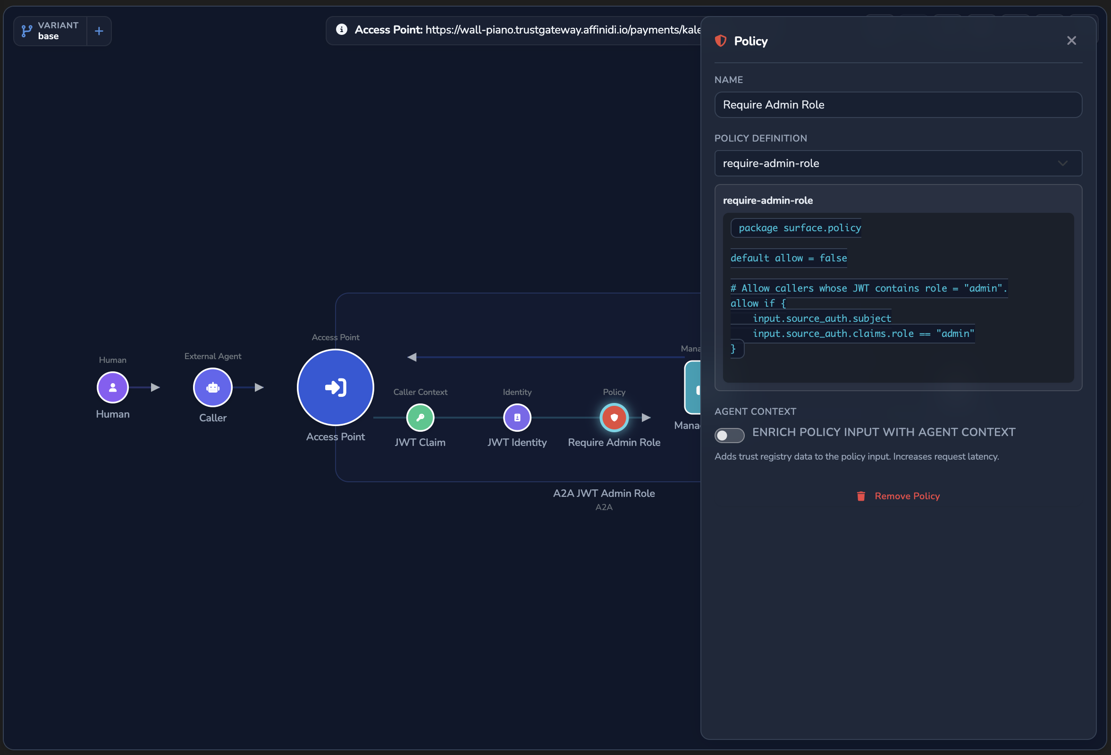Image resolution: width=1111 pixels, height=755 pixels.
Task: Click Remove Policy text button
Action: [x=907, y=496]
